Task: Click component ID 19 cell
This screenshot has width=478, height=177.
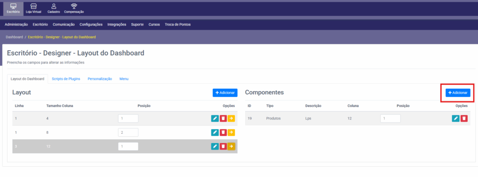Action: [249, 118]
